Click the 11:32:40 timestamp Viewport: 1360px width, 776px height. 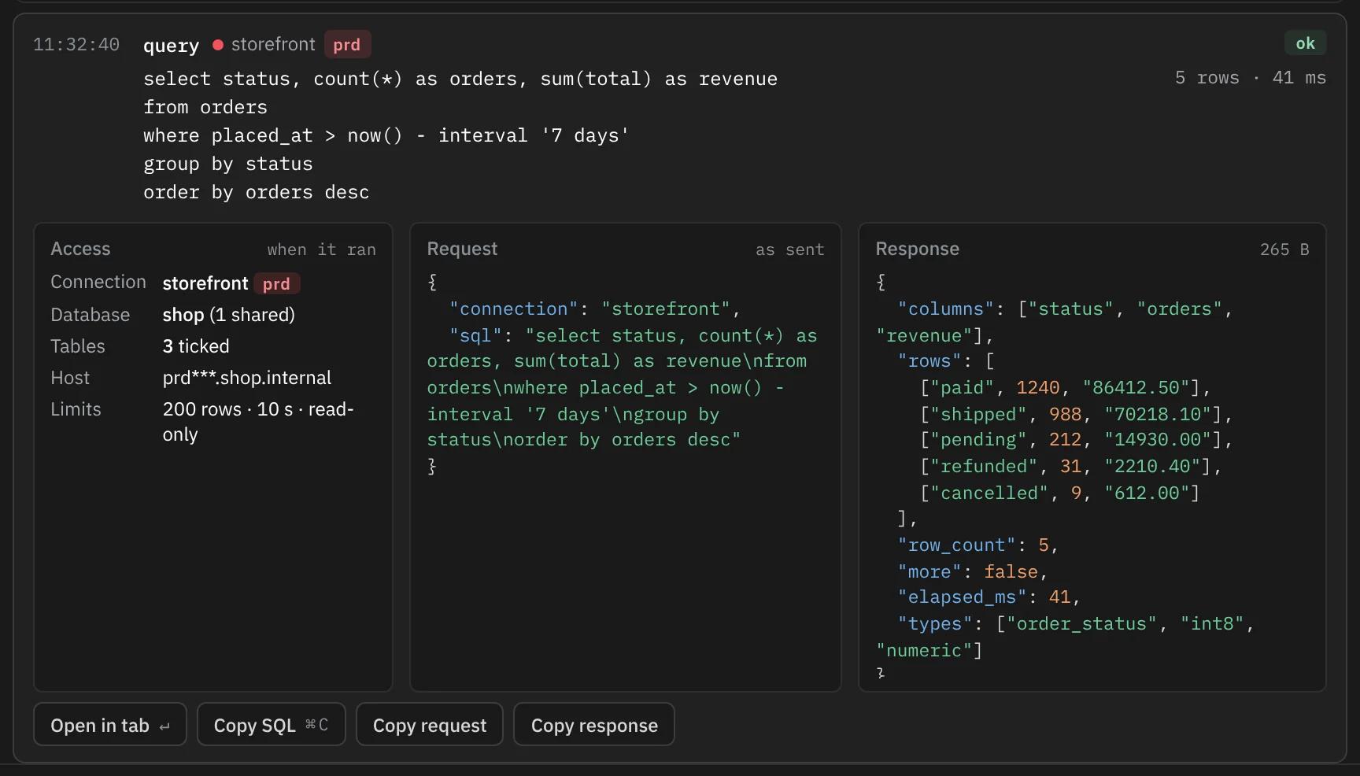coord(76,45)
